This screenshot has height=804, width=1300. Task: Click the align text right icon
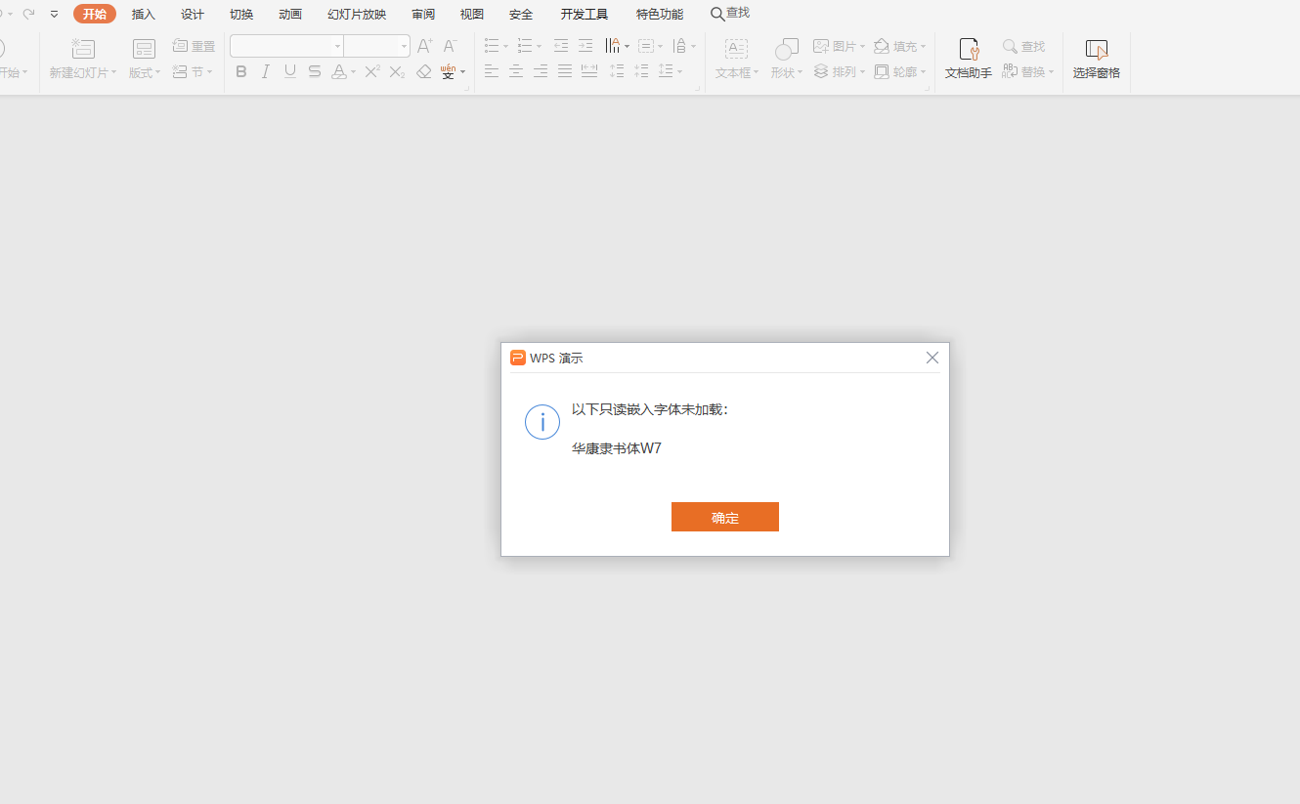pyautogui.click(x=541, y=71)
